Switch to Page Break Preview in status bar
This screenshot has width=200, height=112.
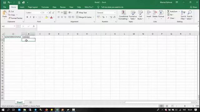click(172, 106)
